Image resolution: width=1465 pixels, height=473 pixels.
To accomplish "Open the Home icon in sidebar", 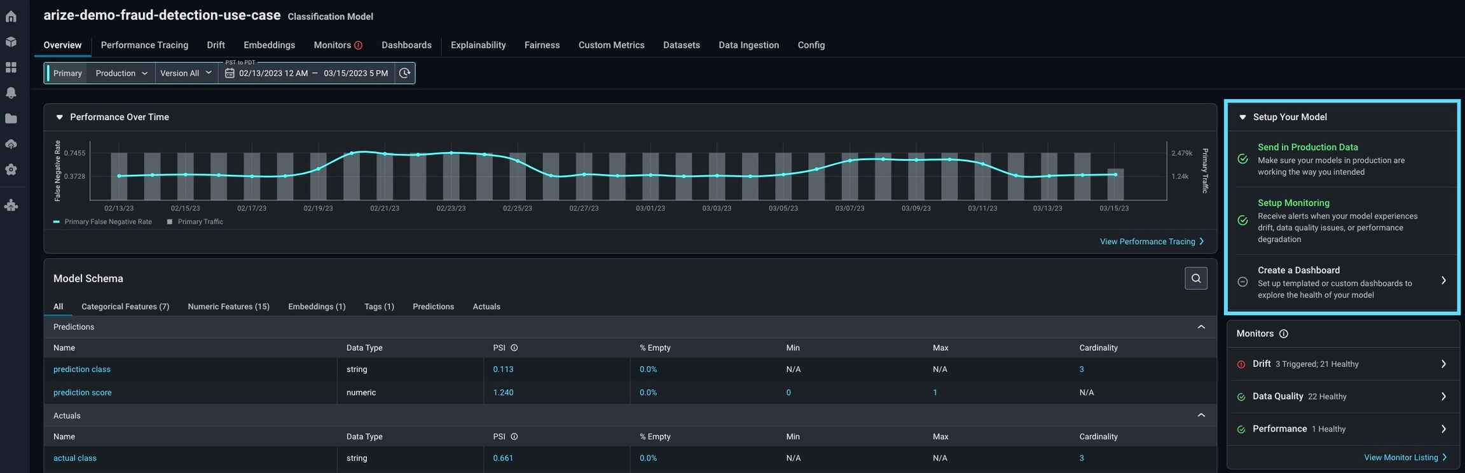I will pyautogui.click(x=11, y=17).
